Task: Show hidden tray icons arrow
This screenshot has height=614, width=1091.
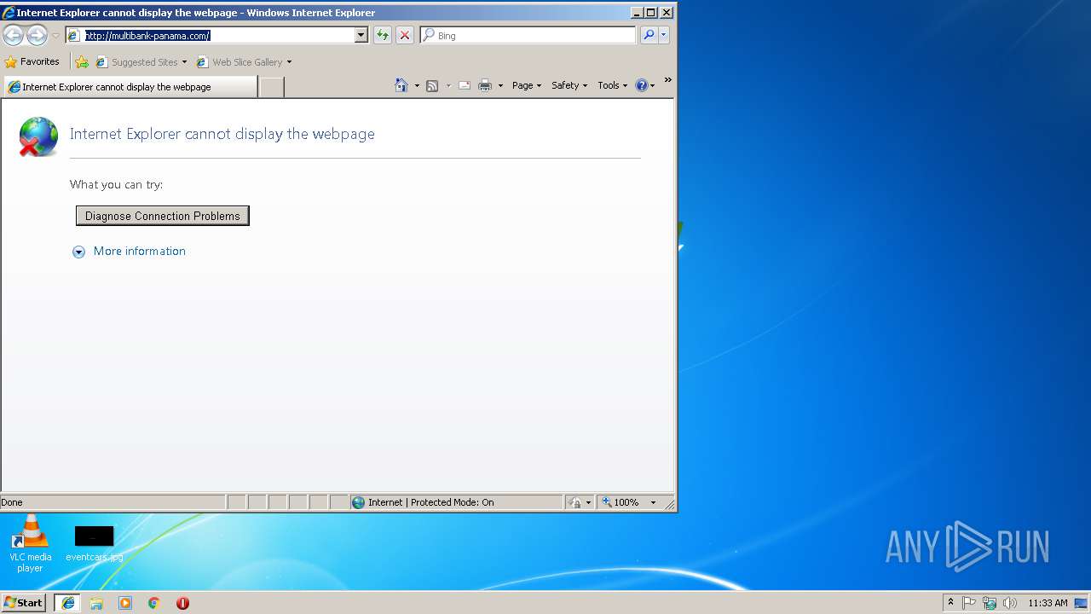Action: [x=950, y=602]
